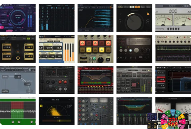Image resolution: width=191 pixels, height=129 pixels.
Task: Open the channel strip console thumbnail
Action: point(96,111)
